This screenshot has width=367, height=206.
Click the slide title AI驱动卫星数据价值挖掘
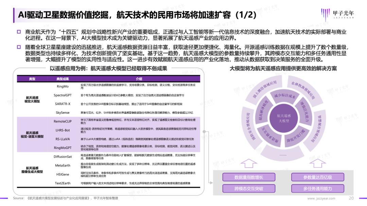[x=137, y=15]
